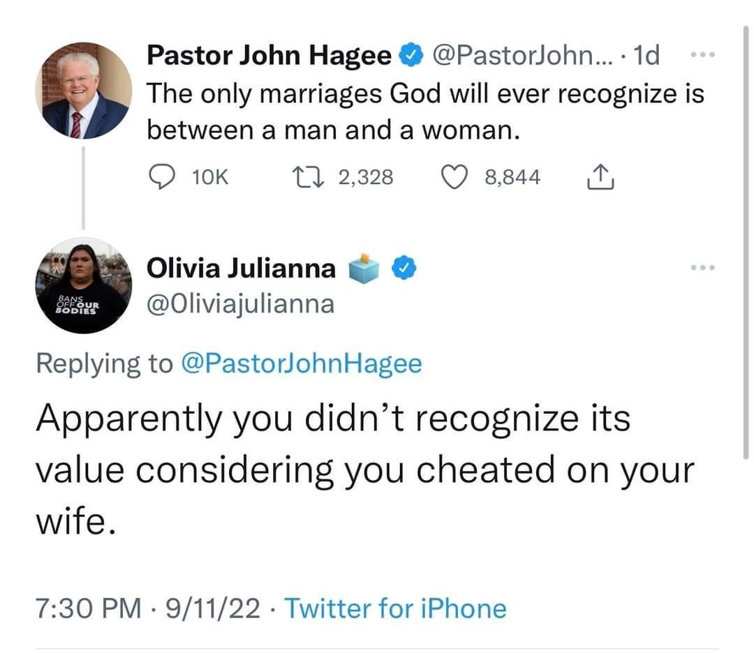Select the 8,844 likes count
The width and height of the screenshot is (754, 653).
(x=511, y=177)
